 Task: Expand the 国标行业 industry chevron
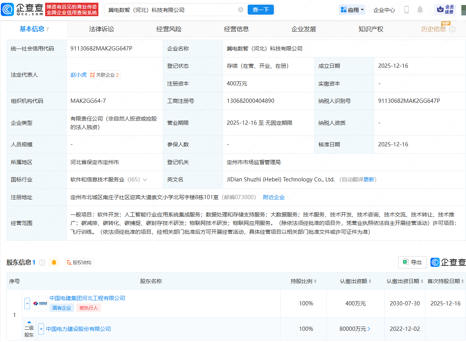pyautogui.click(x=145, y=179)
